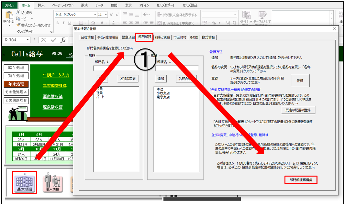The image size is (345, 206).
Task: Open the 基本項目 building icon
Action: pyautogui.click(x=24, y=183)
